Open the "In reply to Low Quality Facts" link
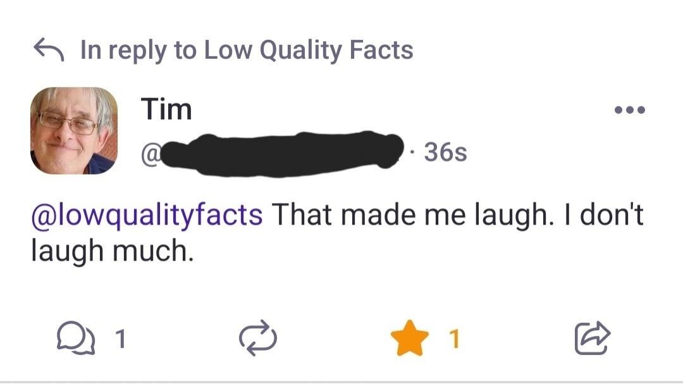 click(x=247, y=50)
